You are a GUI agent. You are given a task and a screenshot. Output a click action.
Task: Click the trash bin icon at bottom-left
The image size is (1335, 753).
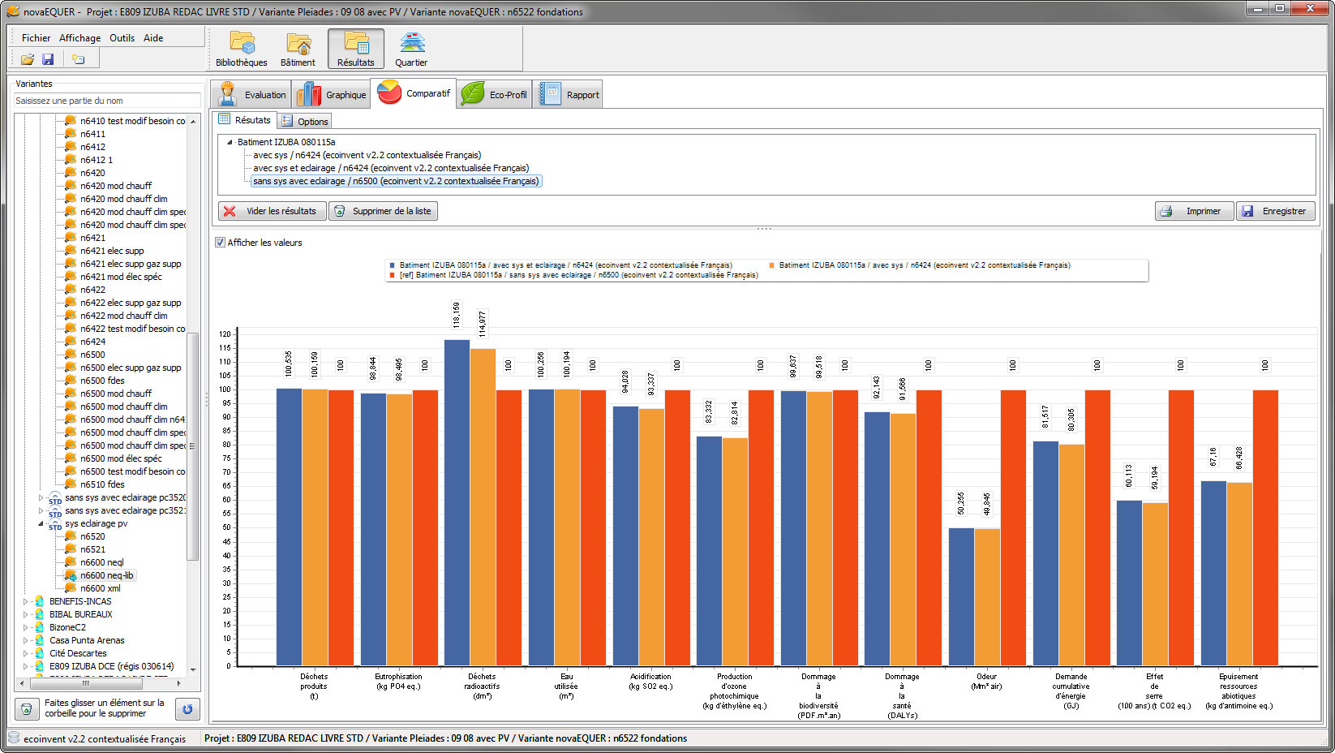[27, 709]
